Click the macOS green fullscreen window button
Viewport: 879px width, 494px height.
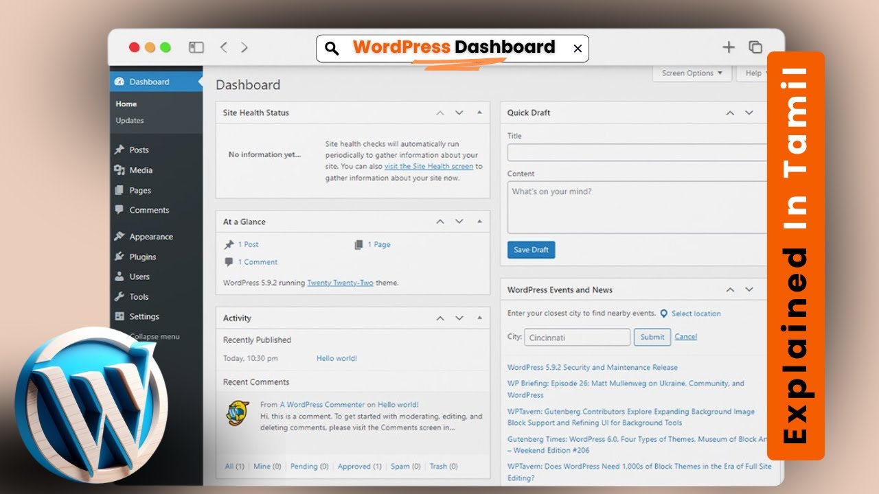(x=165, y=47)
